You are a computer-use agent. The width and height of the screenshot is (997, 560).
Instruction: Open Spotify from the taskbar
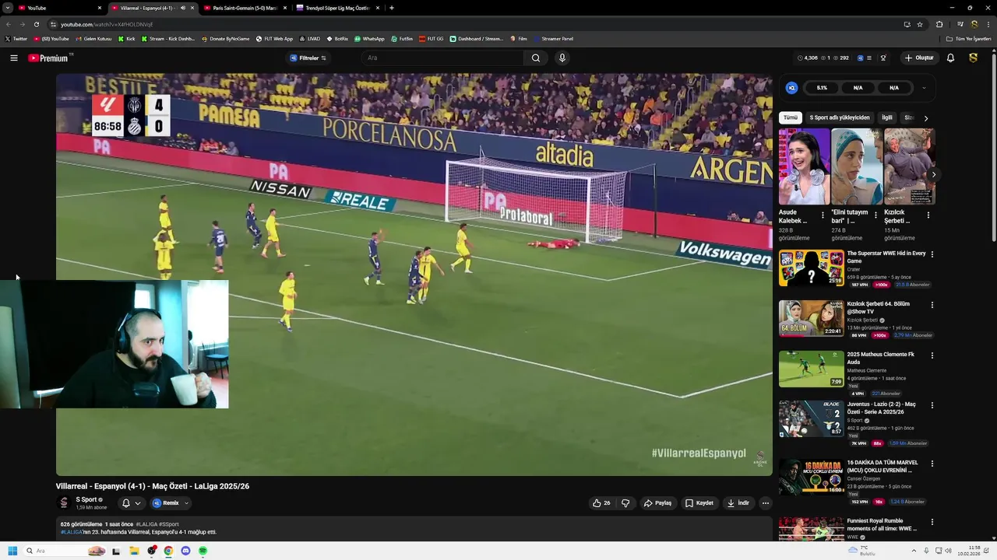203,551
